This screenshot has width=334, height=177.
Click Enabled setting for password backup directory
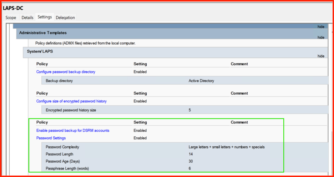point(140,72)
